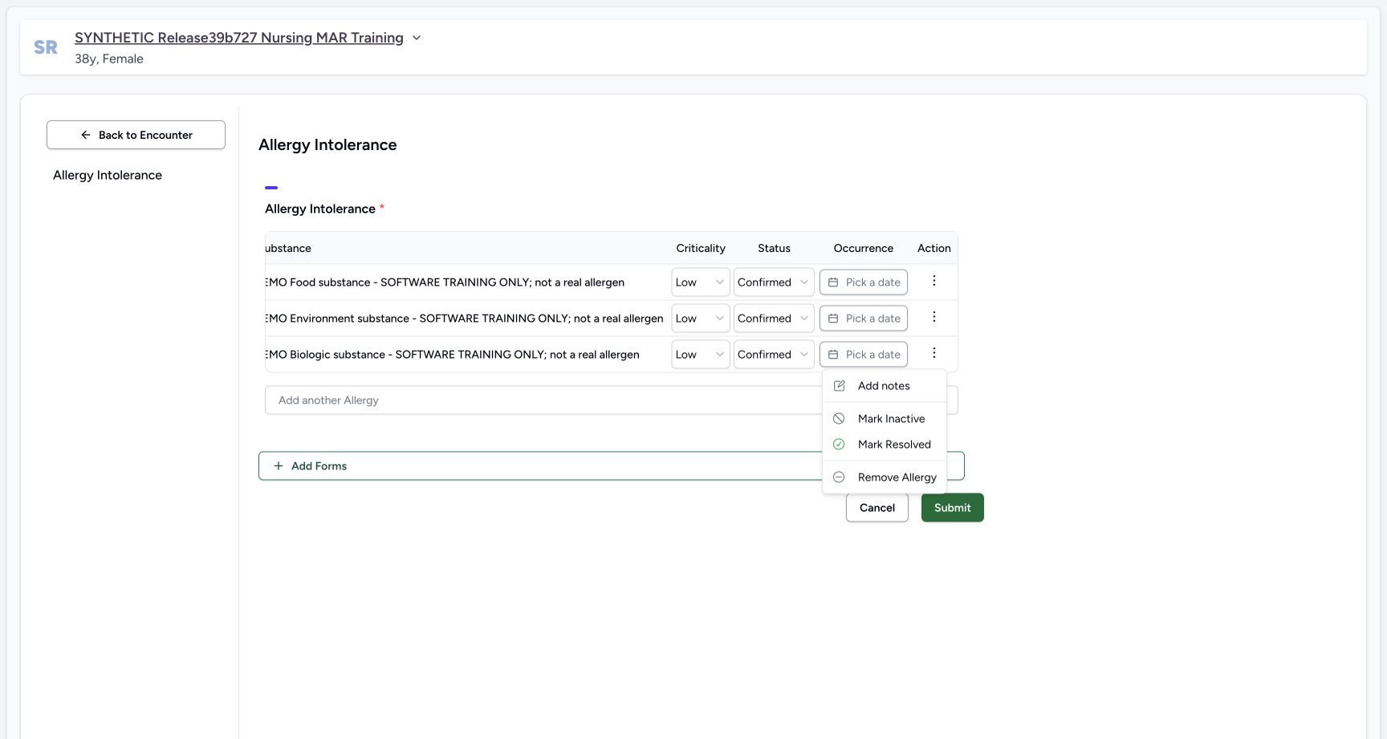This screenshot has height=739, width=1387.
Task: Pick an occurrence date for Environment substance
Action: (x=864, y=319)
